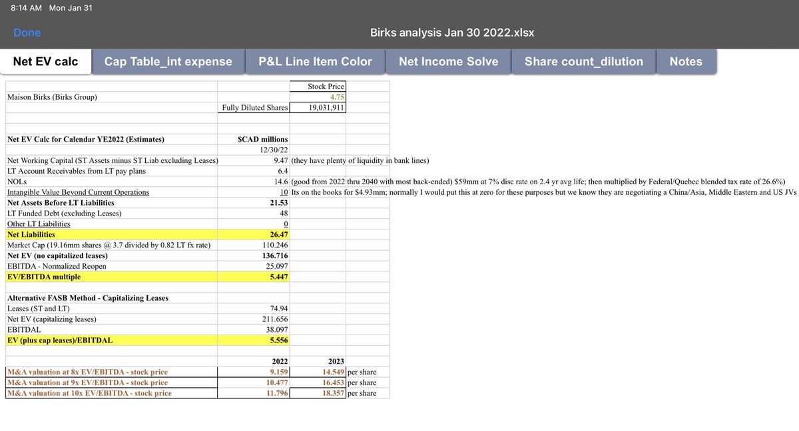Select the liquidity in bank lines note
This screenshot has height=431, width=799.
pyautogui.click(x=360, y=160)
